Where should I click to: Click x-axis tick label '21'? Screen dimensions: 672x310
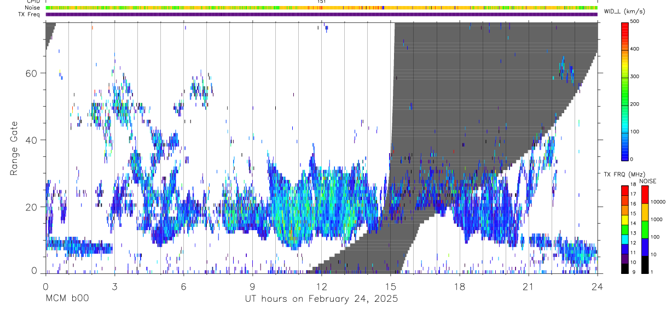coord(528,286)
